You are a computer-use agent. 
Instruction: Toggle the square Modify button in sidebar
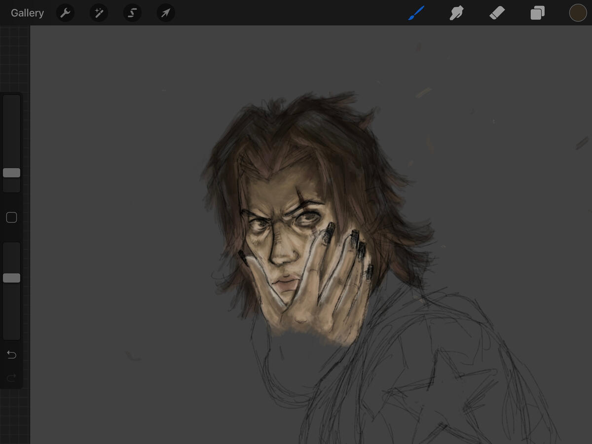coord(11,218)
